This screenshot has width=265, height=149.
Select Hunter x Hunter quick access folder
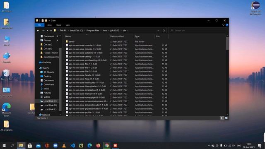pyautogui.click(x=49, y=53)
